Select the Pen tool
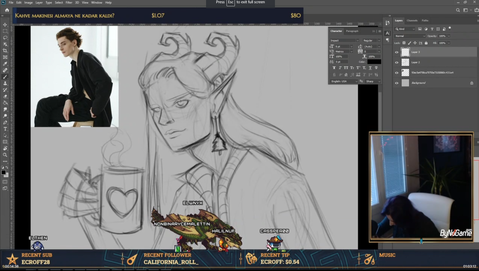This screenshot has width=479, height=271. [5, 122]
